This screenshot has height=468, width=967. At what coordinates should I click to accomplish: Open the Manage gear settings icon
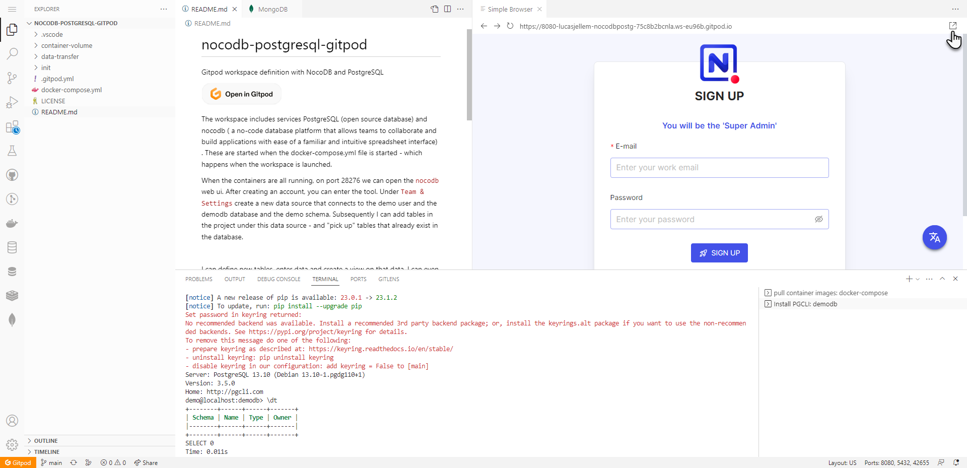pyautogui.click(x=12, y=445)
